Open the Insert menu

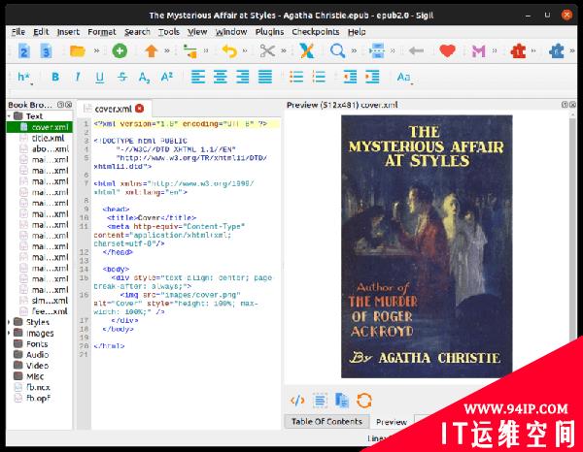[68, 32]
